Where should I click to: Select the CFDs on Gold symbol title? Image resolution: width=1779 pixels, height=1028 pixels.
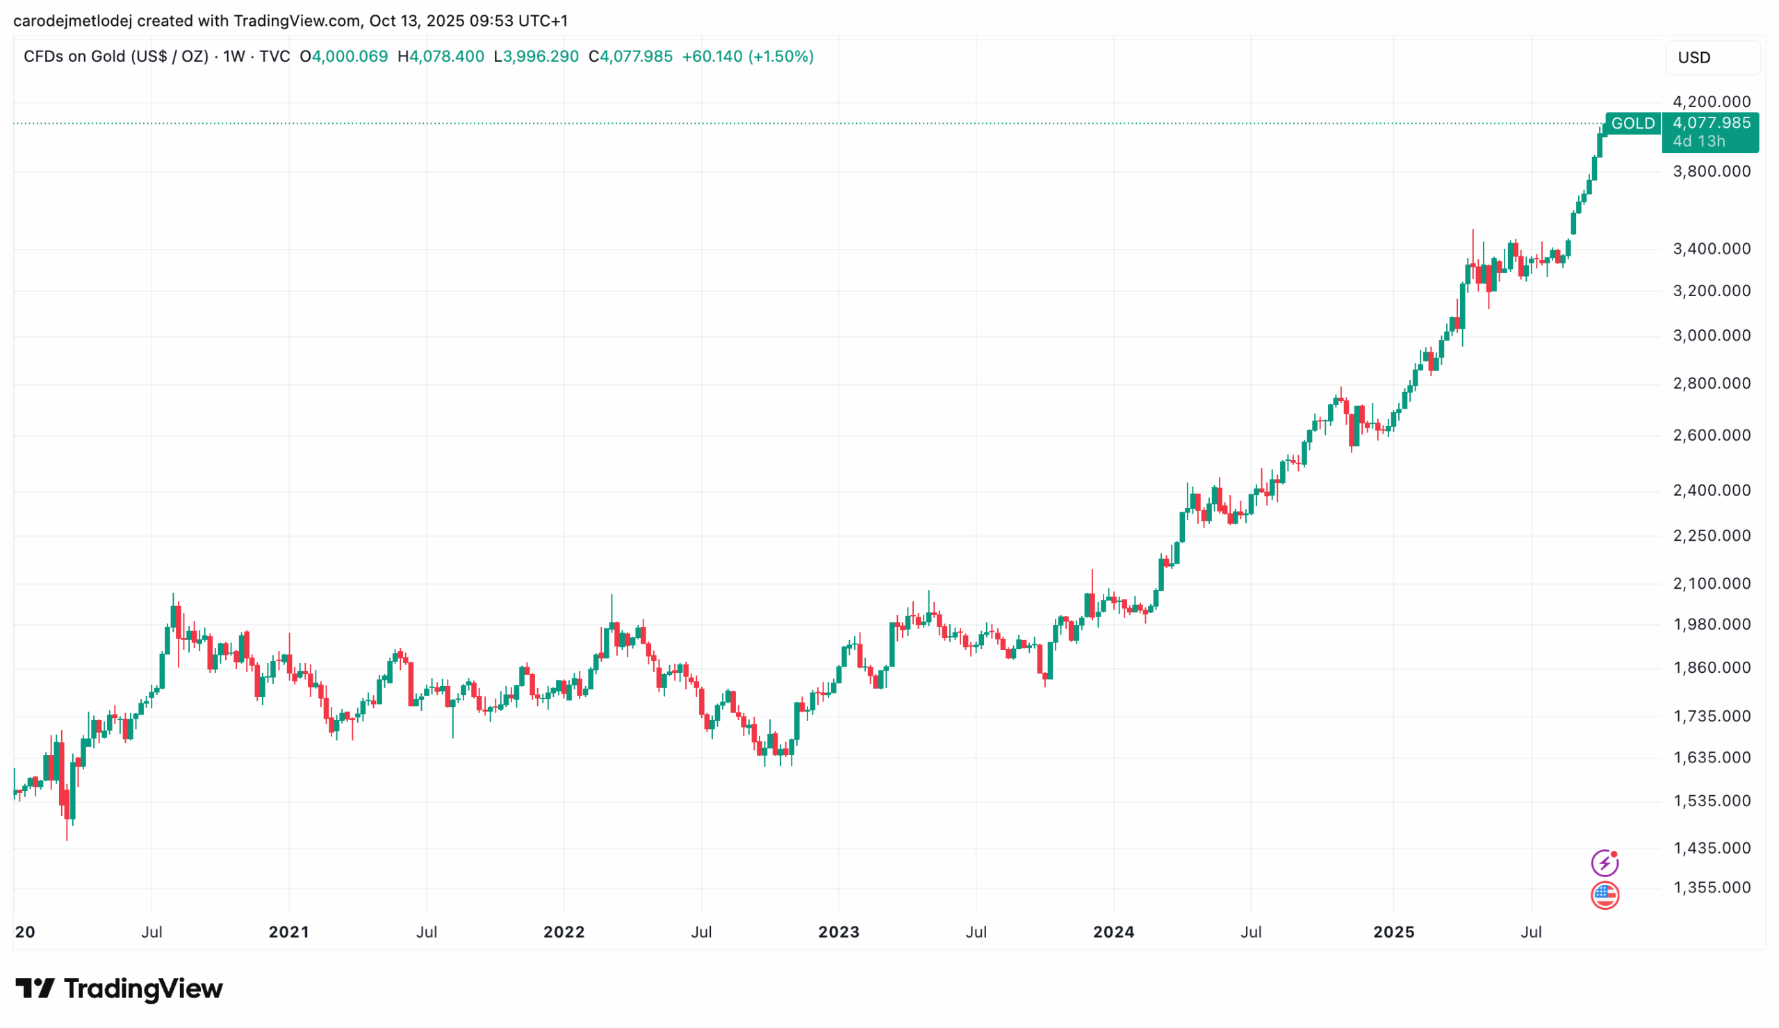(116, 56)
